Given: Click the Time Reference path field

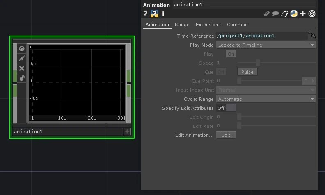Looking at the screenshot, I should tap(261, 36).
